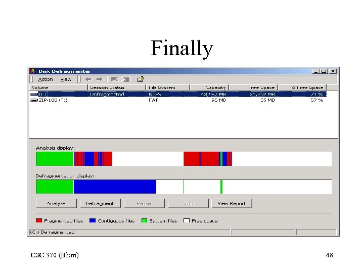This screenshot has width=364, height=273.
Task: Sort by the Volume column header
Action: [x=59, y=87]
